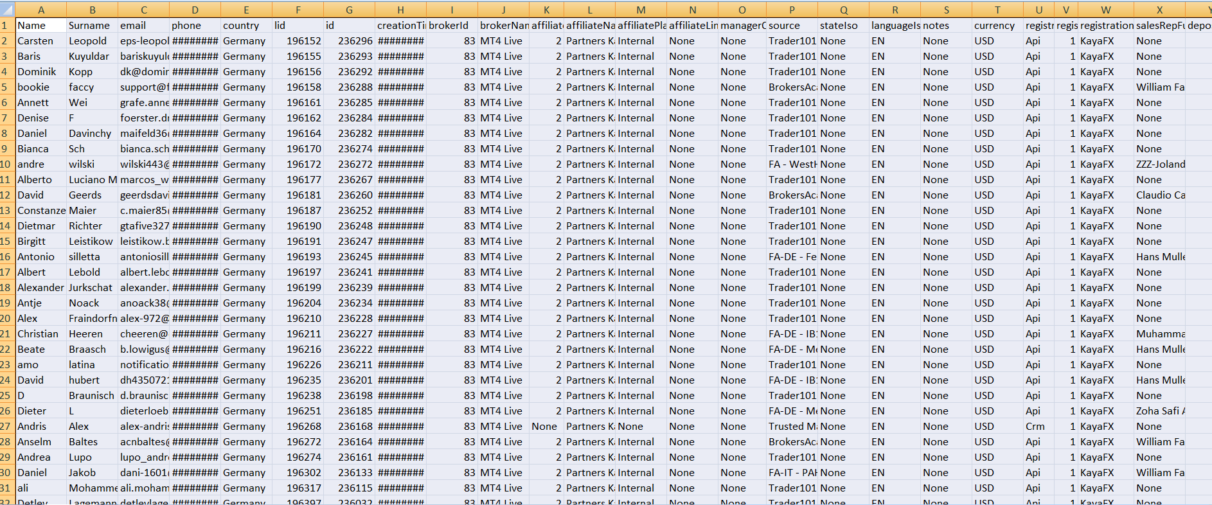This screenshot has height=505, width=1212.
Task: Select column W by its header letter
Action: coord(1106,10)
